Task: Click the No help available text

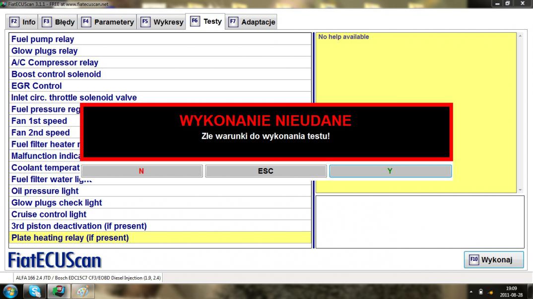Action: coord(343,37)
